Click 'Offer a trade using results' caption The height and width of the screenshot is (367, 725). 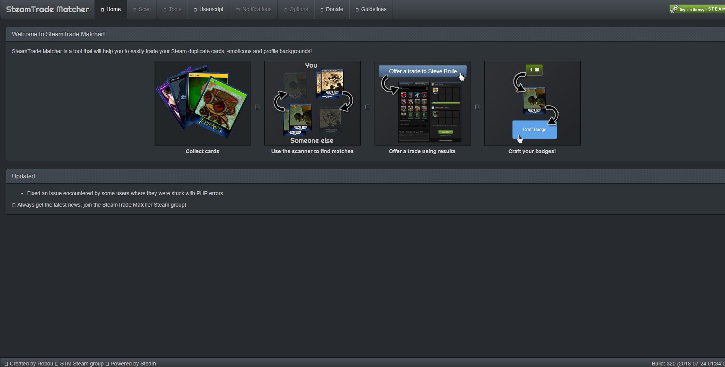(x=422, y=151)
